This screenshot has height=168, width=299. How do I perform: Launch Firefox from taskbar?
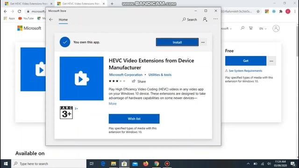coord(146,164)
